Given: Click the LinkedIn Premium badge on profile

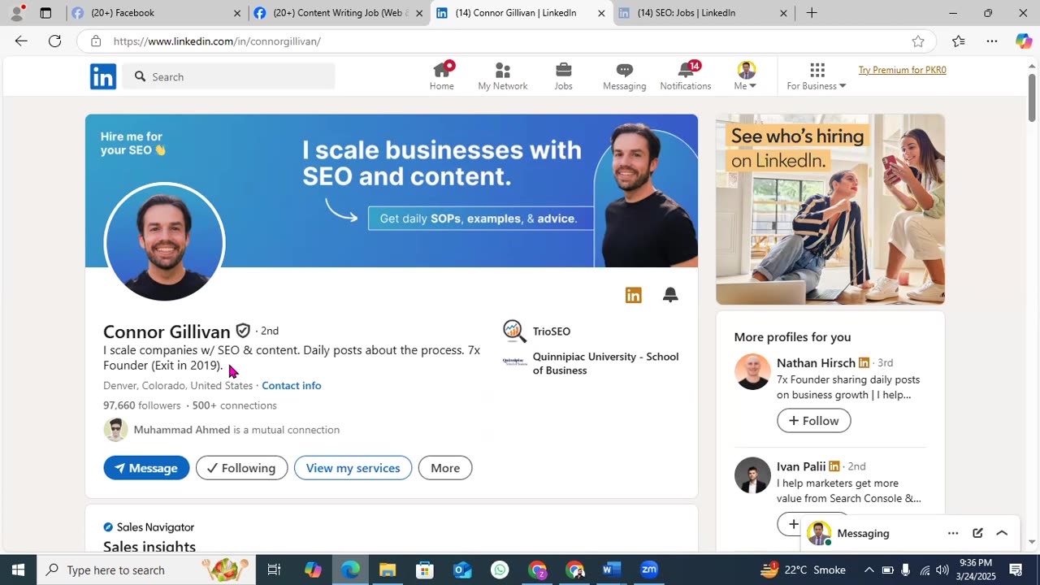Looking at the screenshot, I should pyautogui.click(x=633, y=295).
